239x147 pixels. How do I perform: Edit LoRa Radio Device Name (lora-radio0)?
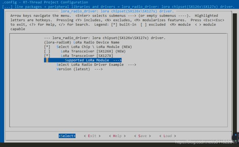coord(82,42)
